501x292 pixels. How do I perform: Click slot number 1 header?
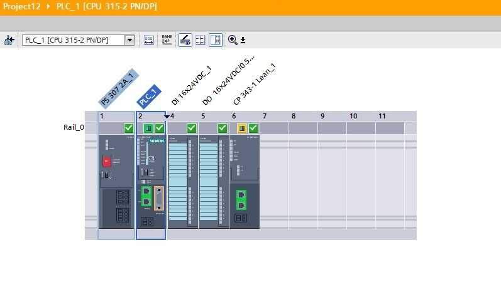[x=102, y=116]
